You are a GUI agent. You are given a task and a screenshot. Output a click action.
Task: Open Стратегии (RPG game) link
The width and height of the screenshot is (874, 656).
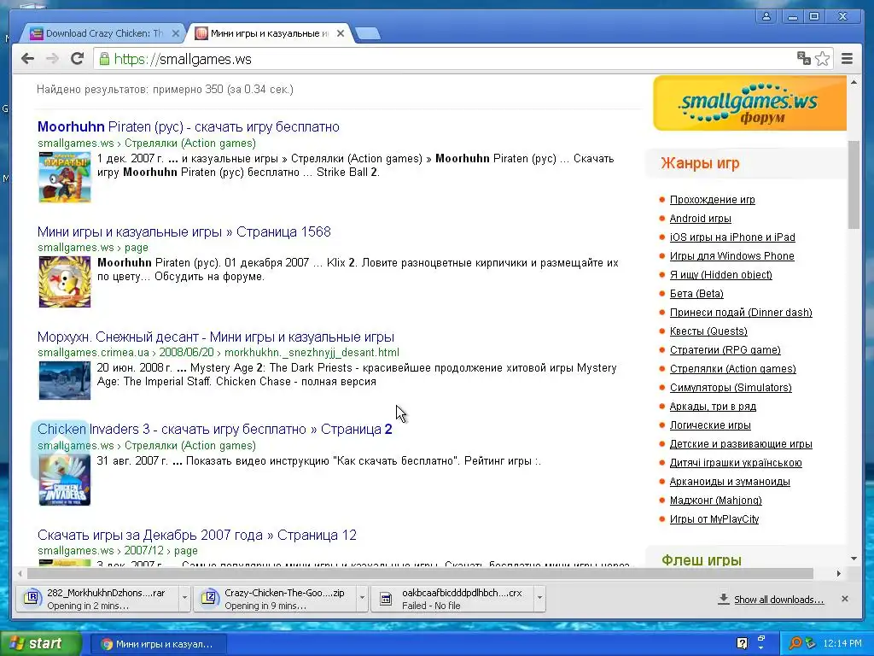click(x=725, y=349)
